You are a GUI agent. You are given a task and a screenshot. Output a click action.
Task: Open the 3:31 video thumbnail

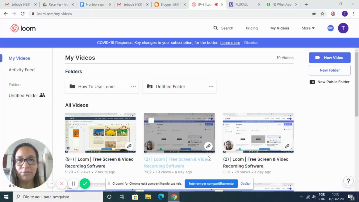(258, 133)
